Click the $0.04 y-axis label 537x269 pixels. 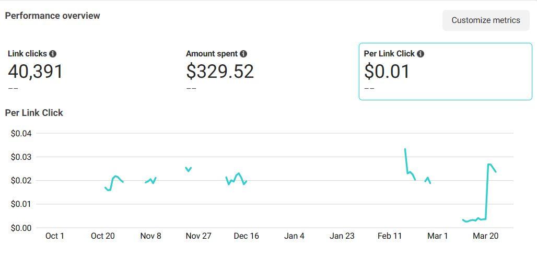(x=21, y=134)
